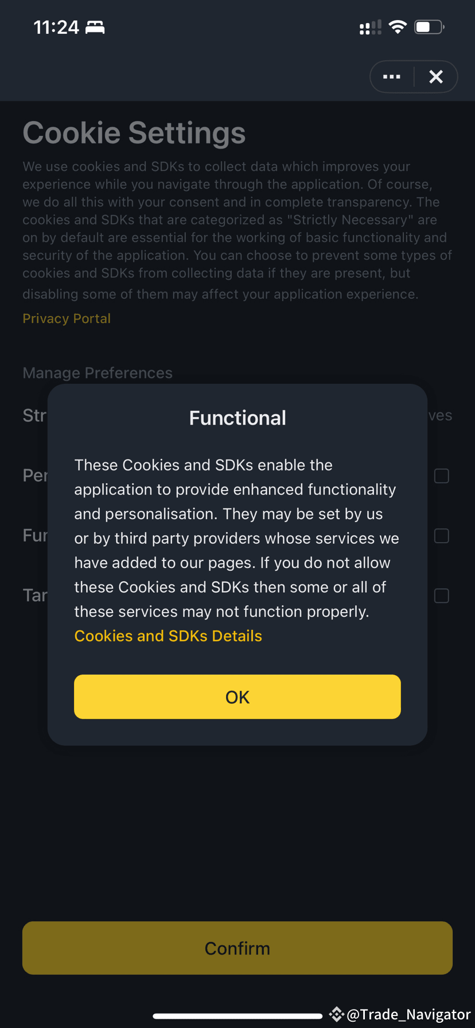Viewport: 475px width, 1028px height.
Task: Enable the Functional cookies checkbox
Action: point(442,536)
